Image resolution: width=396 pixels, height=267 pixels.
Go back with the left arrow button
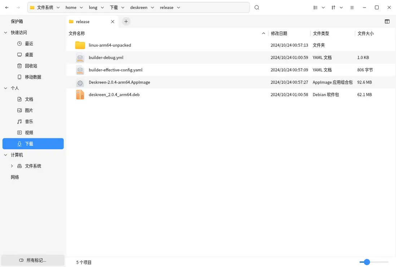click(x=7, y=8)
